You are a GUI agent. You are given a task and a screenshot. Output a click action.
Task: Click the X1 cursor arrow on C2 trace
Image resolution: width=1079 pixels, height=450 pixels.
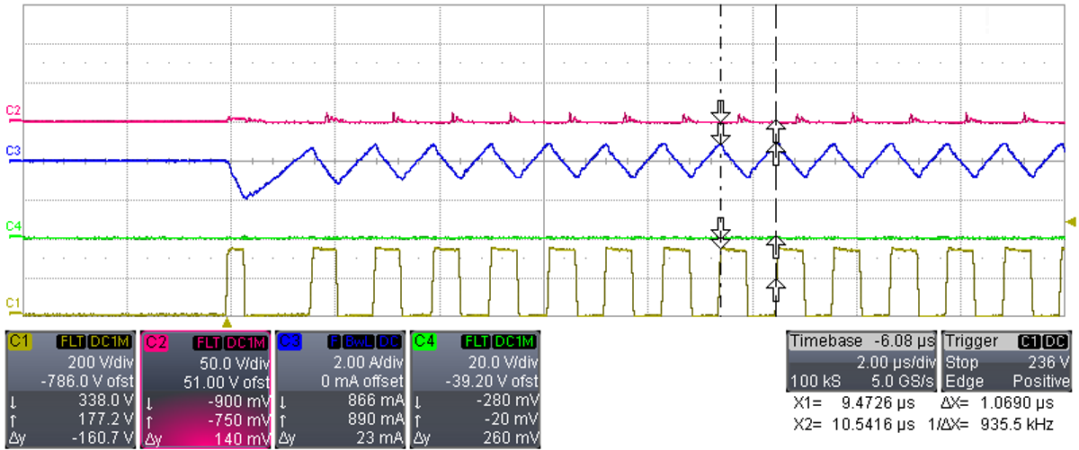tap(719, 110)
